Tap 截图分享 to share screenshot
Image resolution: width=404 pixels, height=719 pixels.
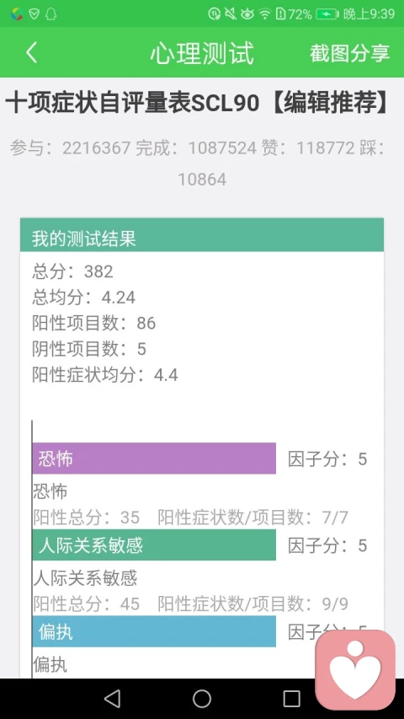point(349,53)
